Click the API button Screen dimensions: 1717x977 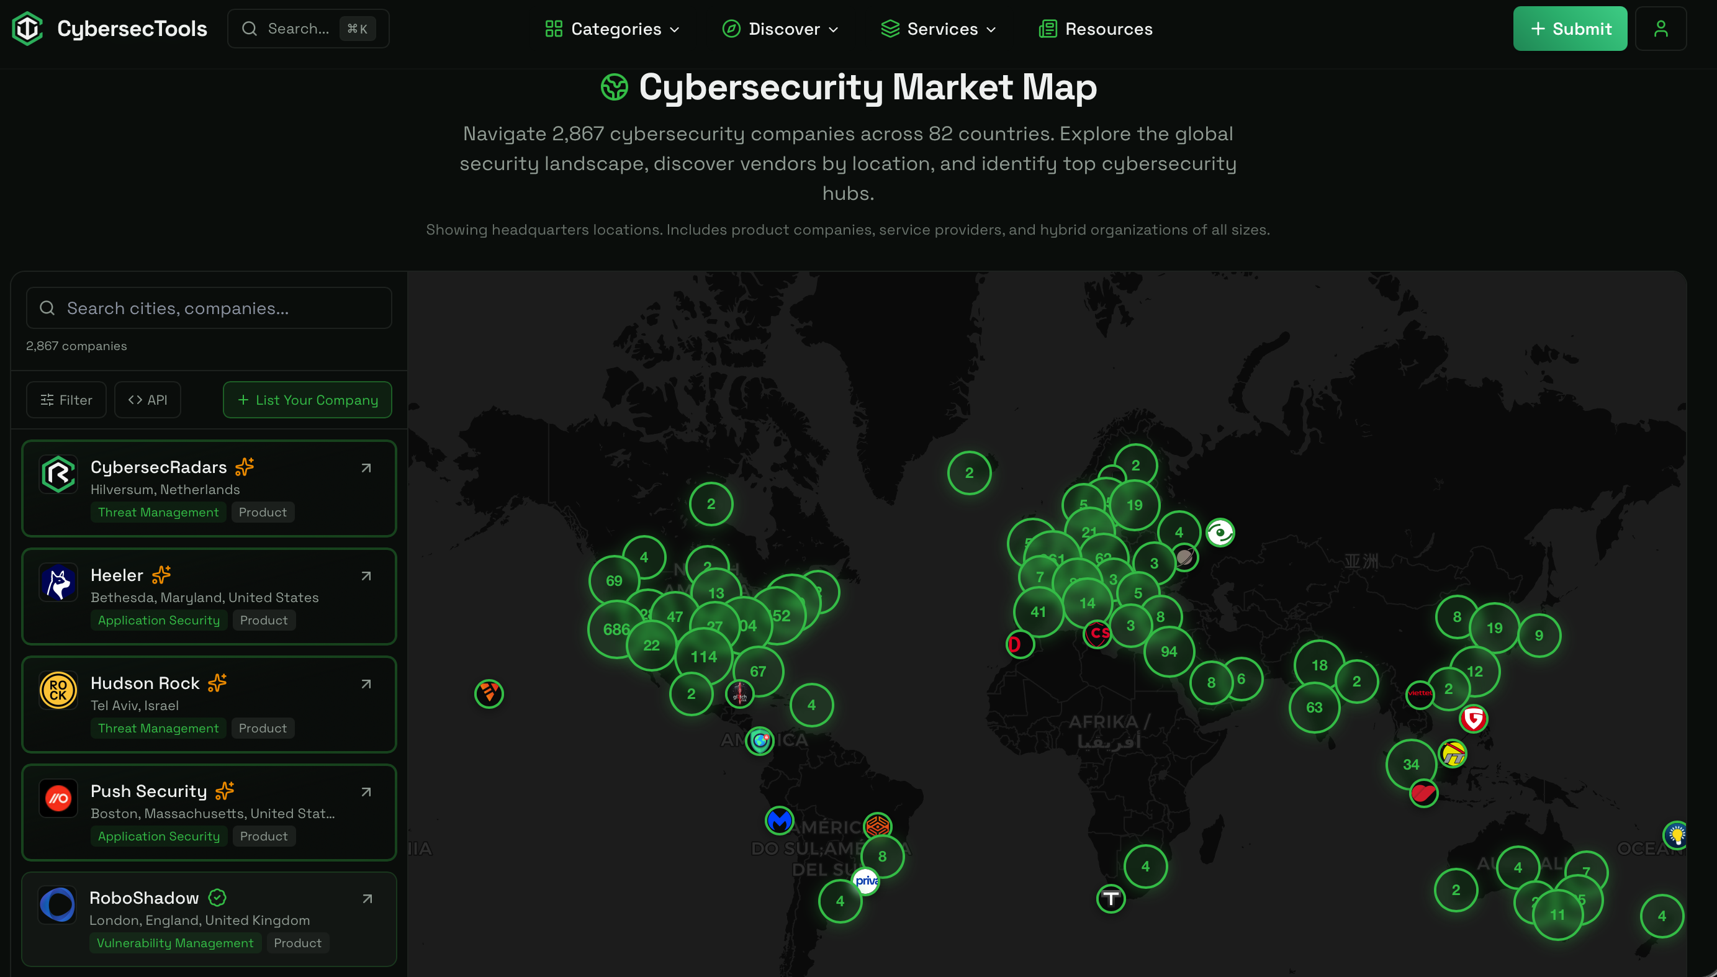point(148,400)
